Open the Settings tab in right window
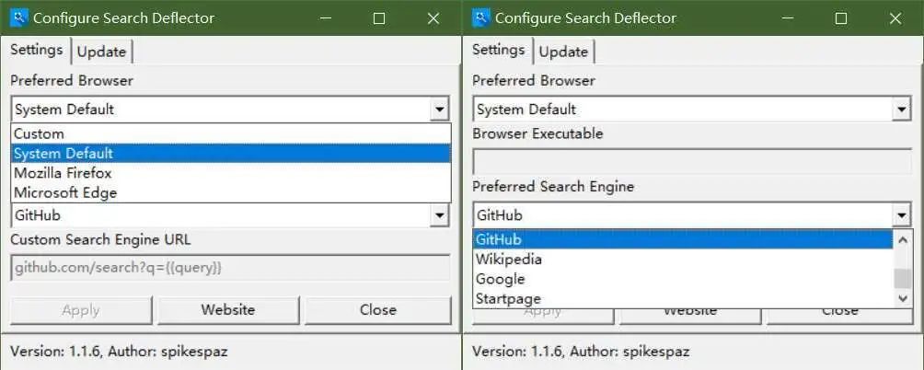 tap(499, 50)
